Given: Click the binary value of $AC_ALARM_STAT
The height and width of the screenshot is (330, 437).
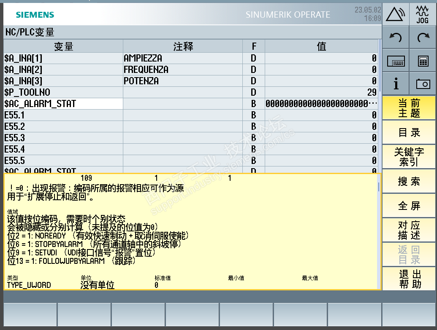Looking at the screenshot, I should [322, 104].
